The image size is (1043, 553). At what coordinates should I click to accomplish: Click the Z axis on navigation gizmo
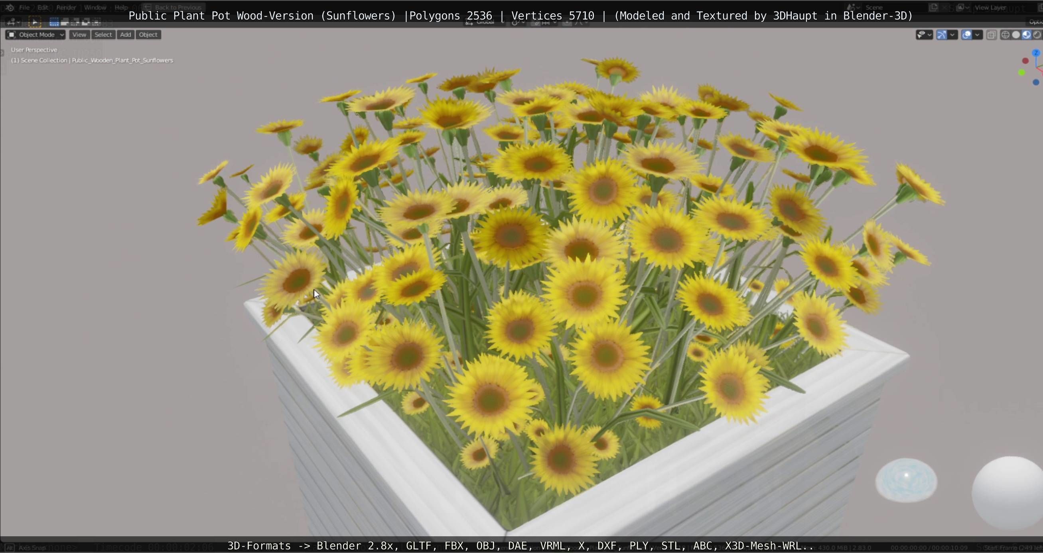(x=1036, y=53)
